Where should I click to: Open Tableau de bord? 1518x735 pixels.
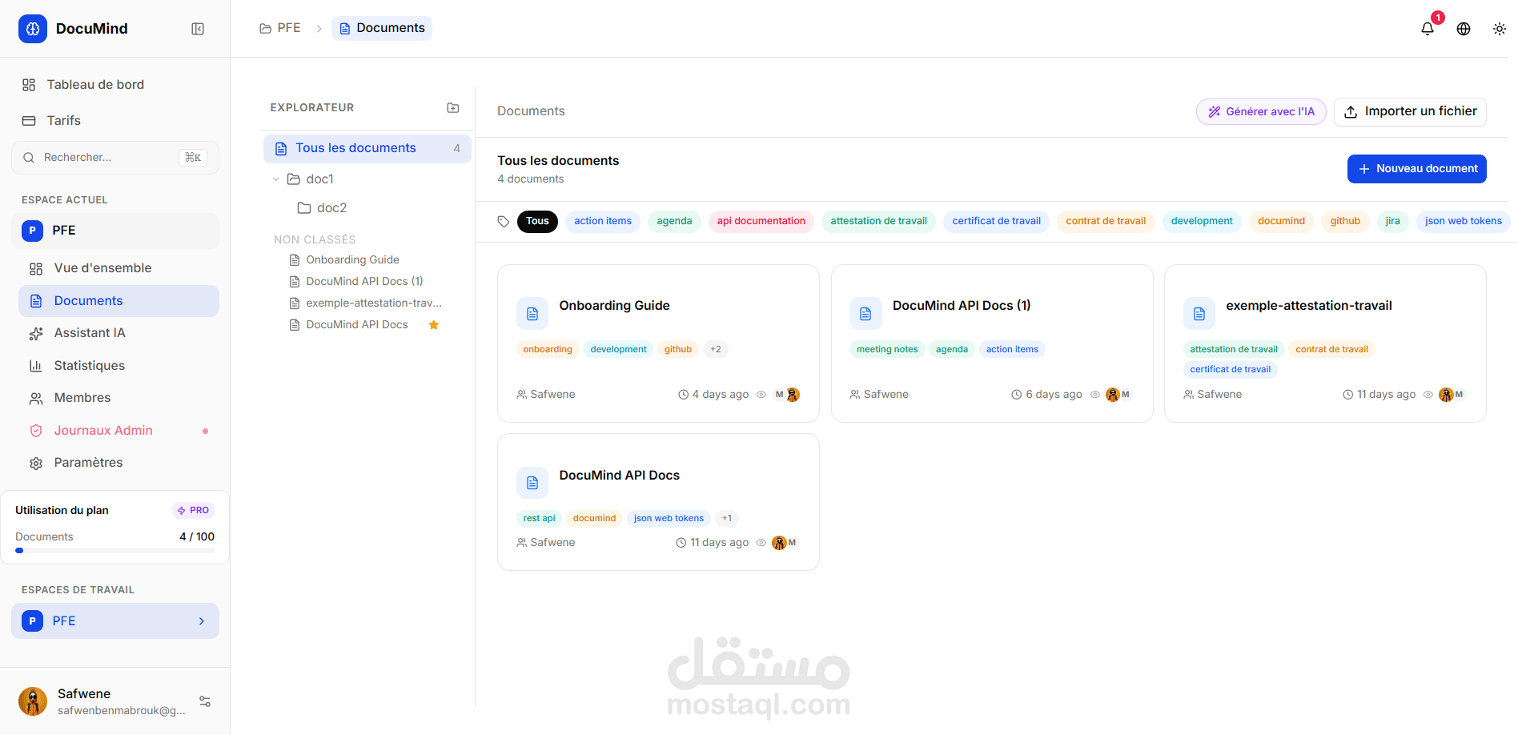tap(115, 85)
